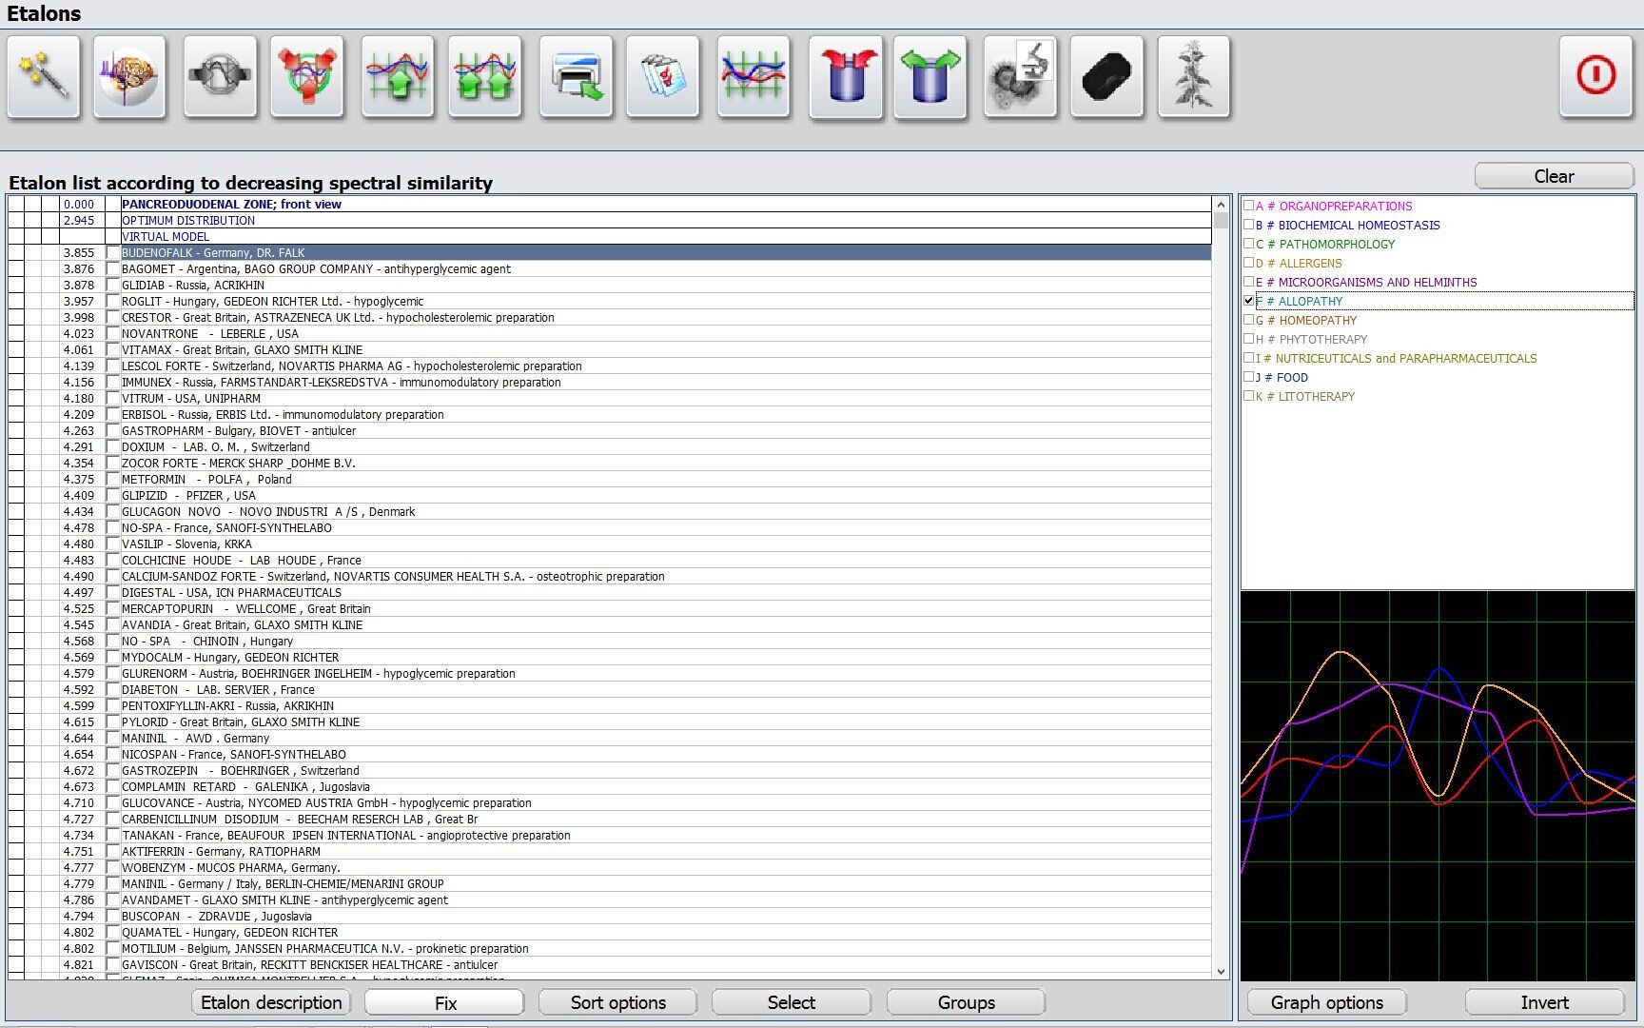The image size is (1644, 1028).
Task: Tick the checkbox beside BAGOMET entry
Action: tap(113, 269)
